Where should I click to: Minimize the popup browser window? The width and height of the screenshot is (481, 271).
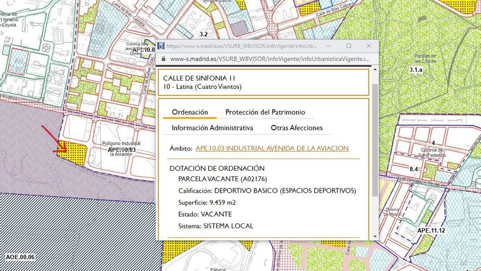[x=329, y=46]
